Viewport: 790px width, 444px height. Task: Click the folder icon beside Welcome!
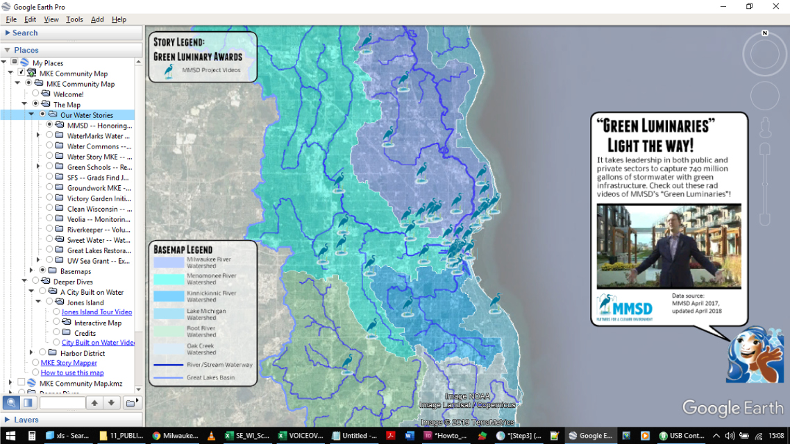coord(46,94)
